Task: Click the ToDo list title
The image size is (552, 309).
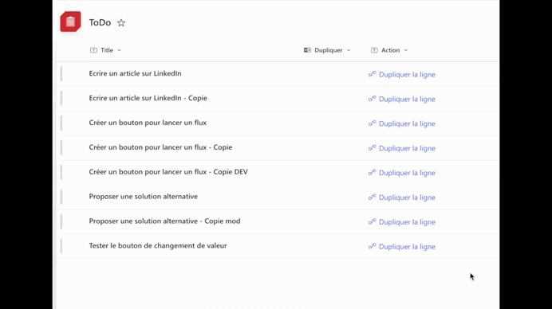Action: click(x=100, y=22)
